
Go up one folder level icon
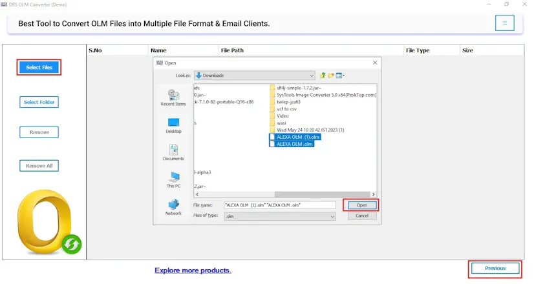[x=323, y=76]
